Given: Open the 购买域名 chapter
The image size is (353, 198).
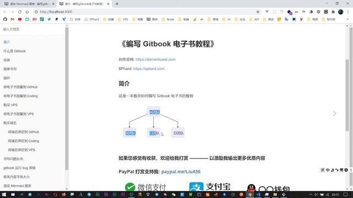Looking at the screenshot, I should pos(10,123).
